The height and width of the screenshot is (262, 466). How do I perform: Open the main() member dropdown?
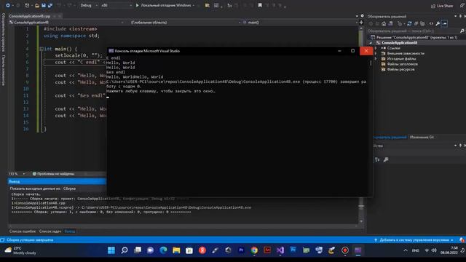pos(300,23)
